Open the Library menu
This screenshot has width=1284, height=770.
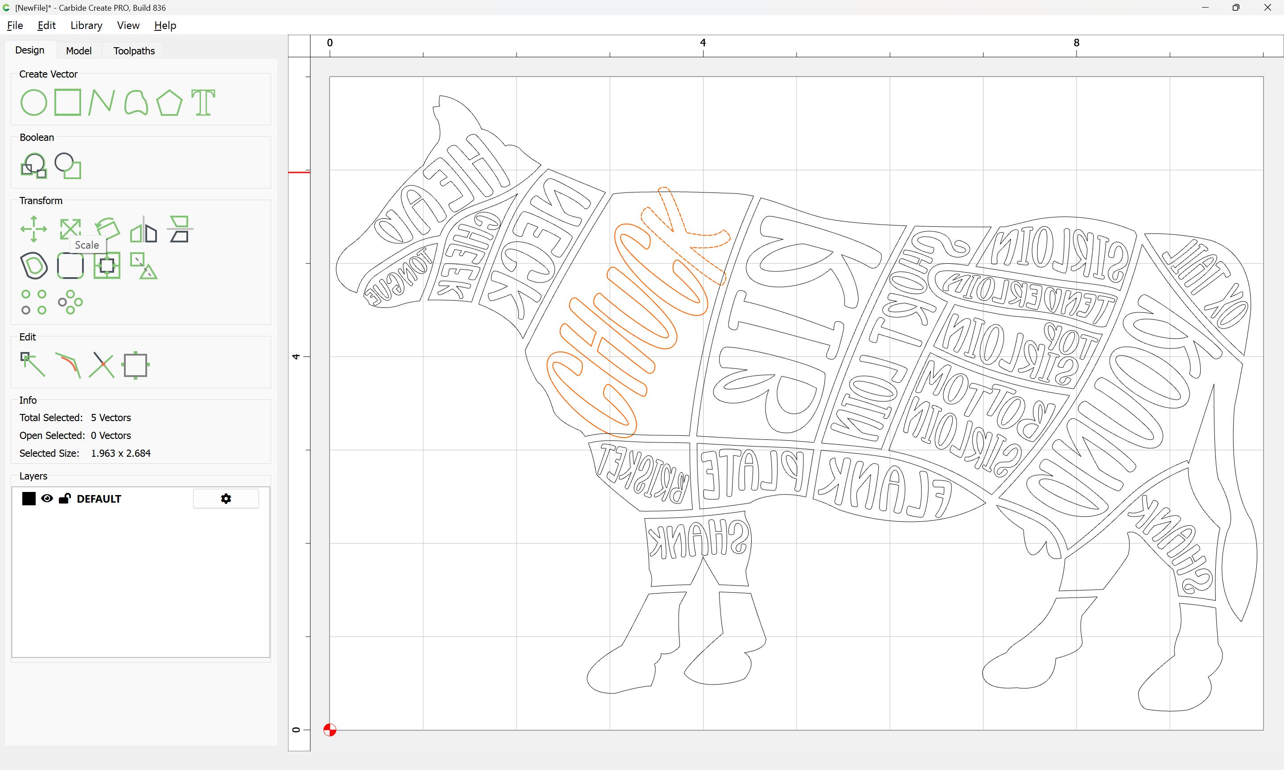86,25
